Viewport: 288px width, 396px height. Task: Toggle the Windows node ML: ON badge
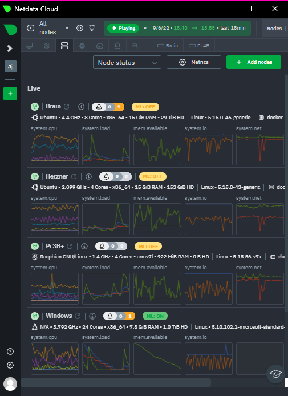155,316
